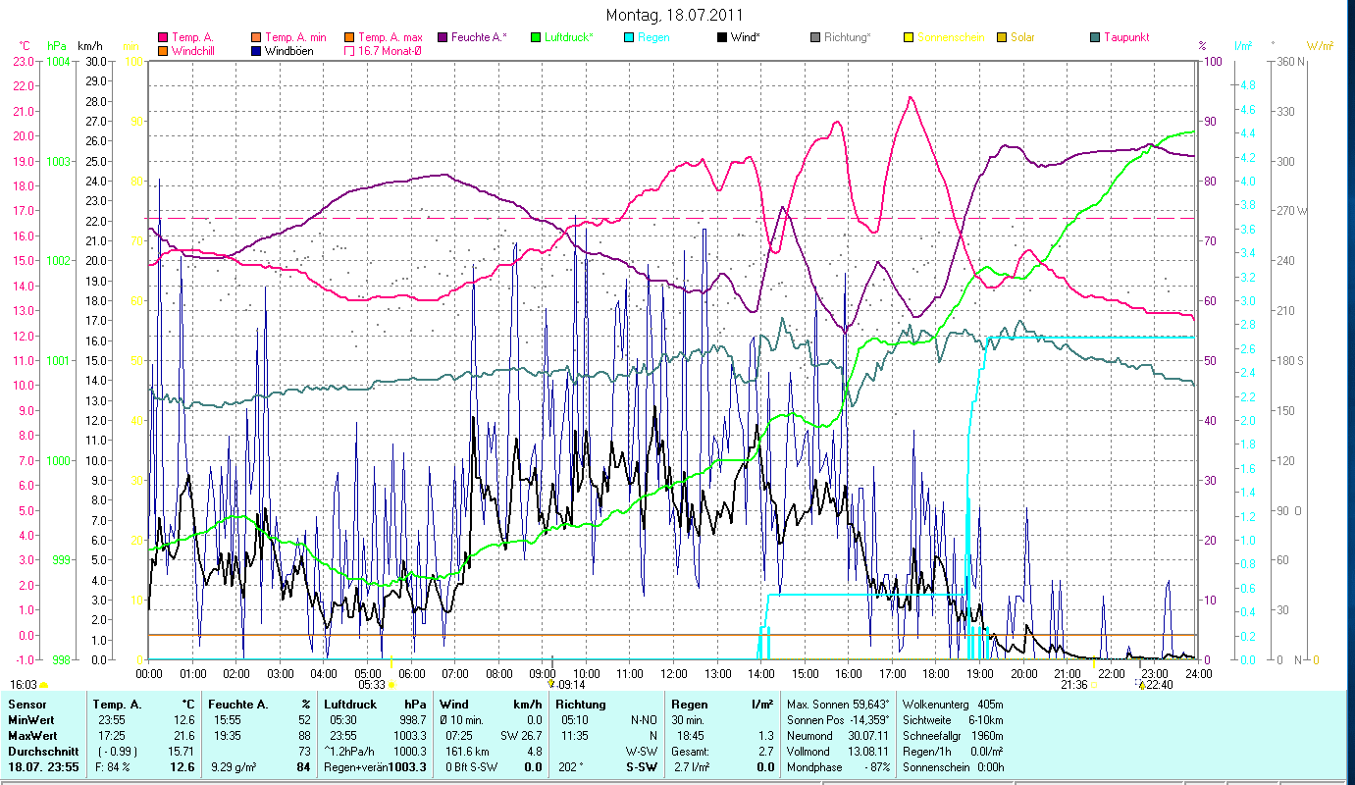Click the Schneefallgr 1960m entry
1355x785 pixels.
click(x=952, y=735)
